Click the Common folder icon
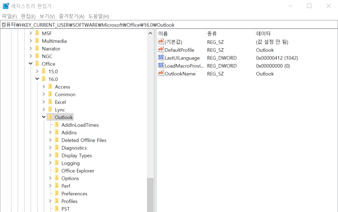Screen dimensions: 338x212 pos(50,94)
